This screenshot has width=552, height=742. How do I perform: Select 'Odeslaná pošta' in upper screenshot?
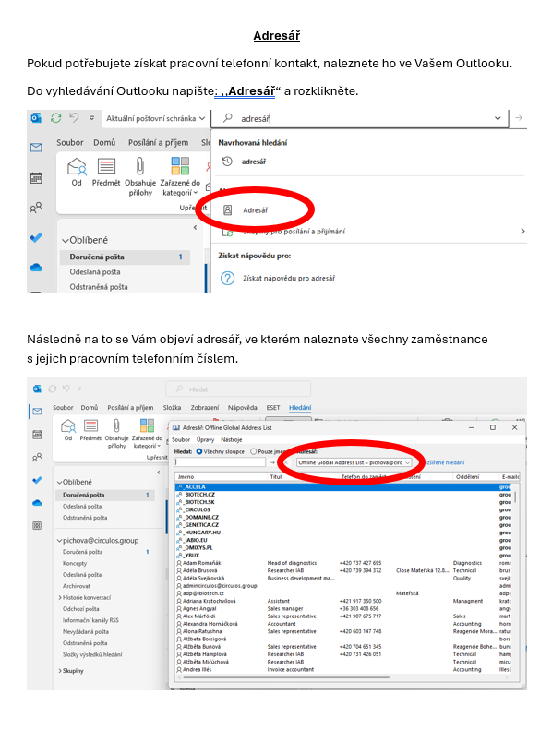click(x=95, y=272)
